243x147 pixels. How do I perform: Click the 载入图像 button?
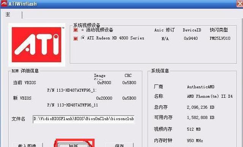tap(27, 145)
